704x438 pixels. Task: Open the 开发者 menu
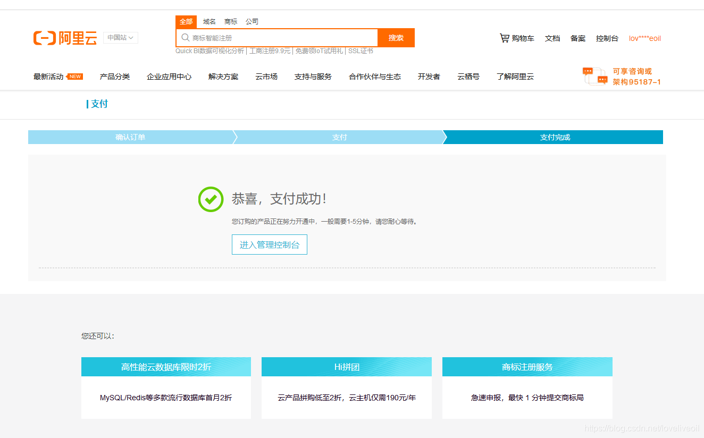(429, 77)
